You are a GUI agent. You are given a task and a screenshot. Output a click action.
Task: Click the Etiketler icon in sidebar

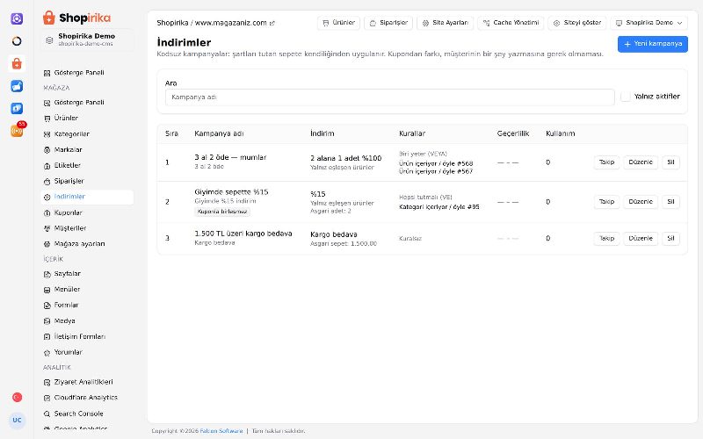coord(47,166)
